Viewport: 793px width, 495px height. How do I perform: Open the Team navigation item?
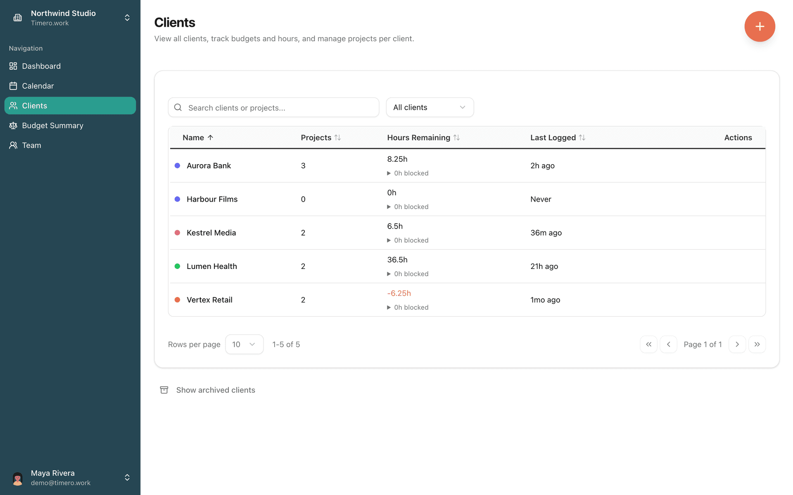[x=70, y=145]
